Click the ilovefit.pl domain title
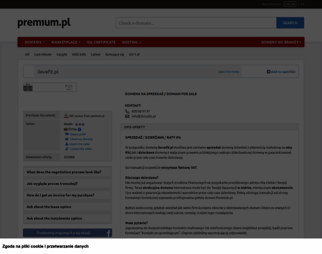322x254 pixels. 48,72
